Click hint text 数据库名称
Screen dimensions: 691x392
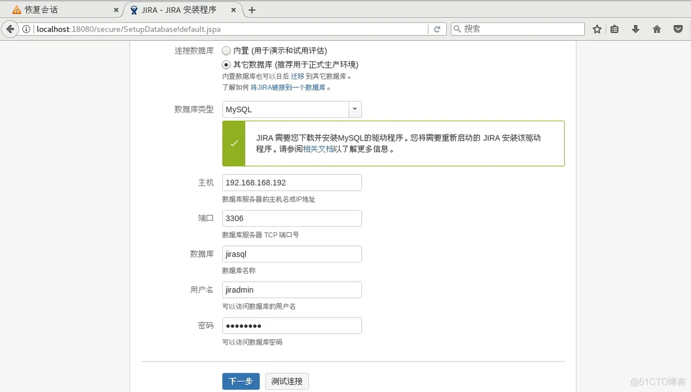coord(239,271)
